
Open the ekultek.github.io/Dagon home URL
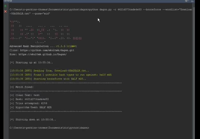pyautogui.click(x=43, y=54)
